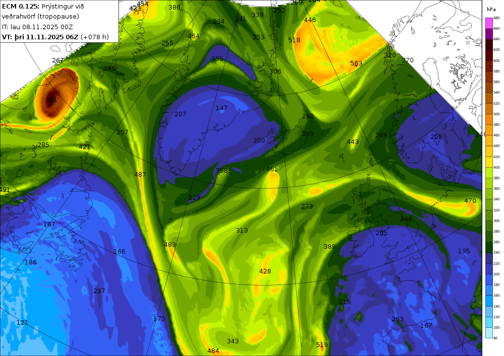
Task: Click the map value '234' on the map
Action: click(x=219, y=22)
